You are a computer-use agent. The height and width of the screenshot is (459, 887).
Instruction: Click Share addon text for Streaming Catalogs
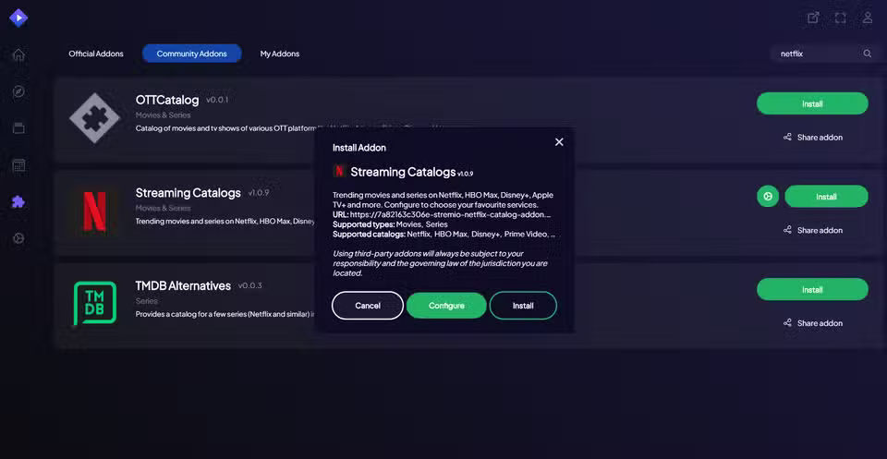820,230
